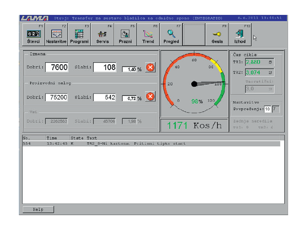The width and height of the screenshot is (307, 230).
Task: Click the Čas cikla group label
Action: 245,55
